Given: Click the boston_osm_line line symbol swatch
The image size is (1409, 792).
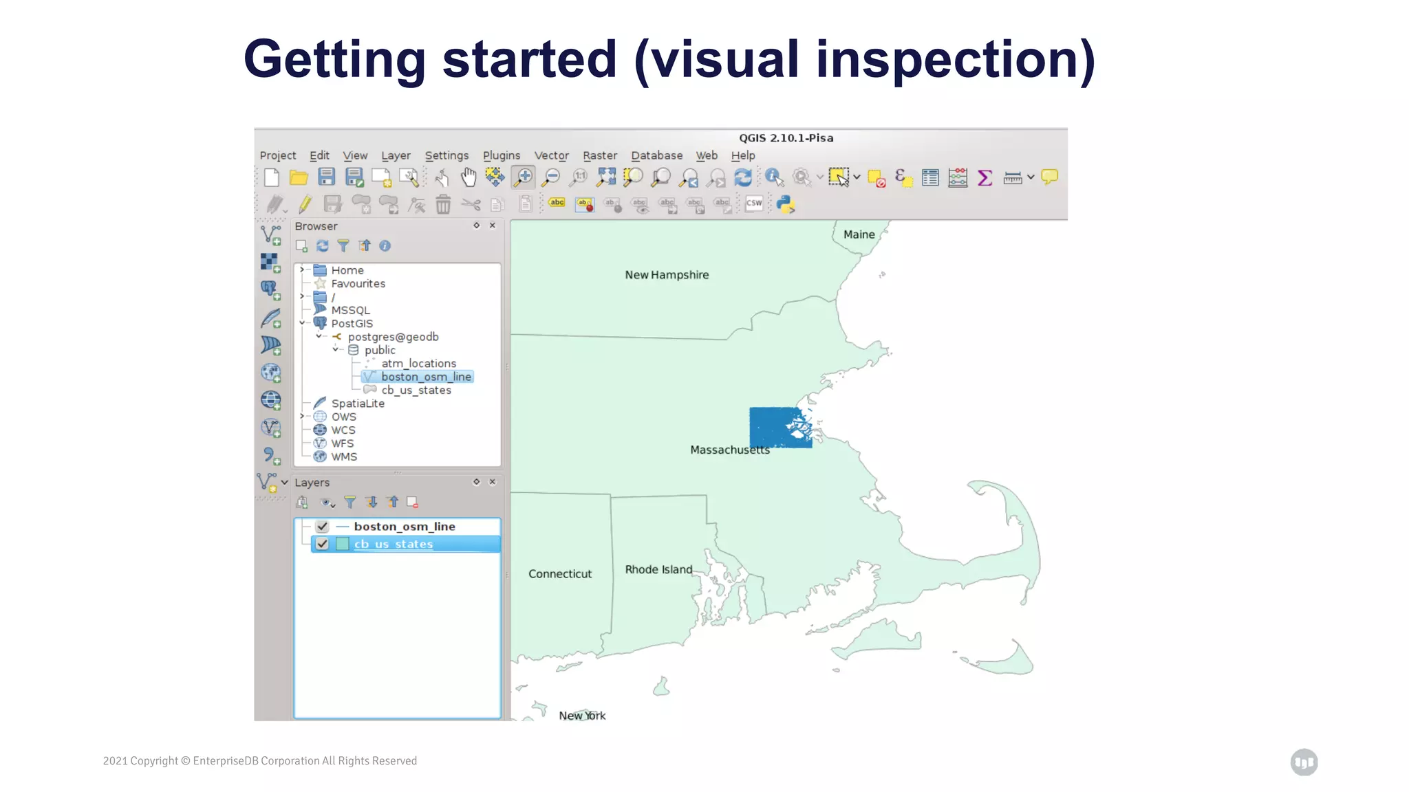Looking at the screenshot, I should coord(343,527).
